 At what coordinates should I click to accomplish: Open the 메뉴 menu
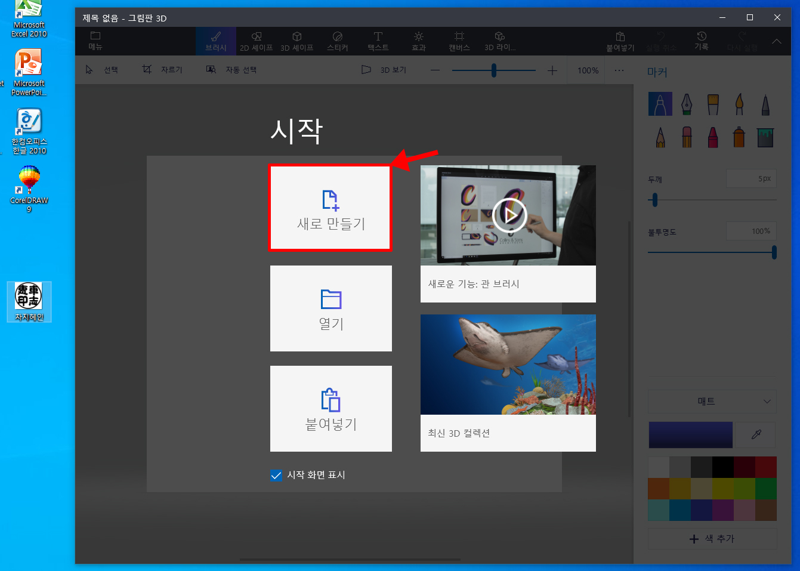click(x=95, y=41)
